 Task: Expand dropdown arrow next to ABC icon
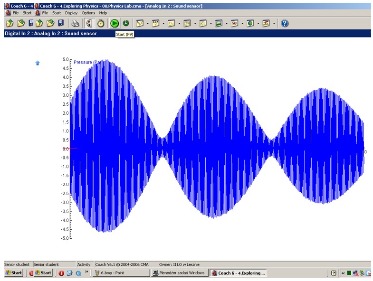point(274,23)
